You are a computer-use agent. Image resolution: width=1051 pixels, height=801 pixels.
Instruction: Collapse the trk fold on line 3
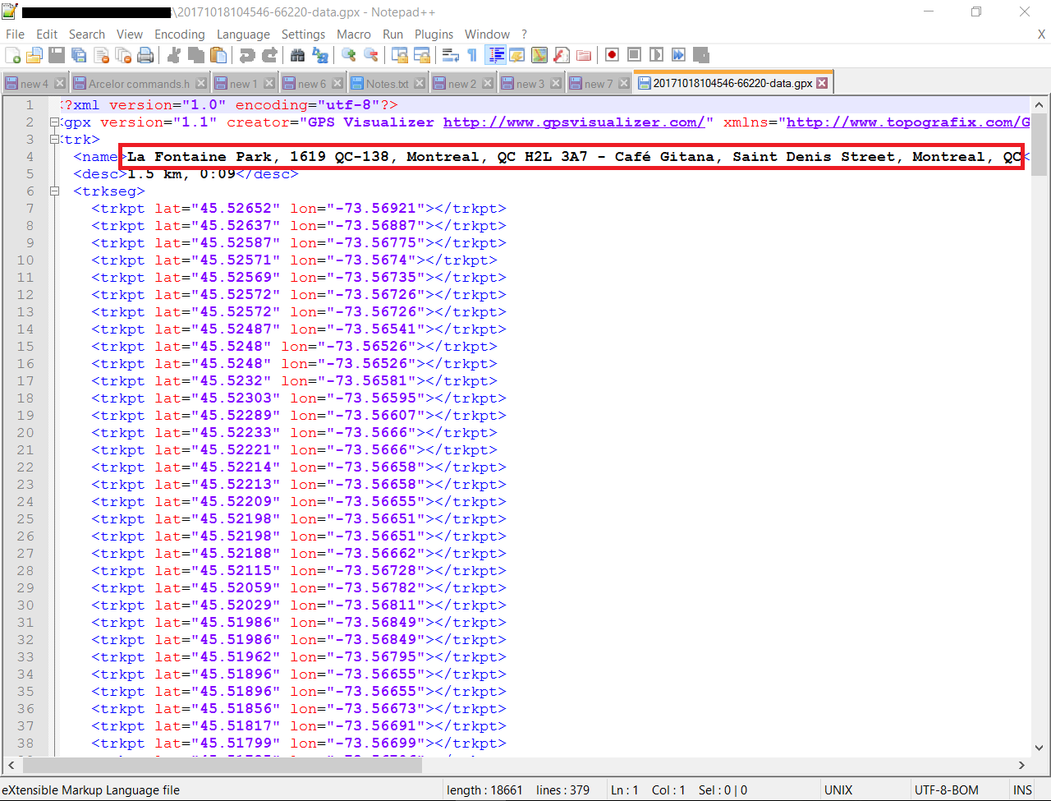pyautogui.click(x=55, y=140)
